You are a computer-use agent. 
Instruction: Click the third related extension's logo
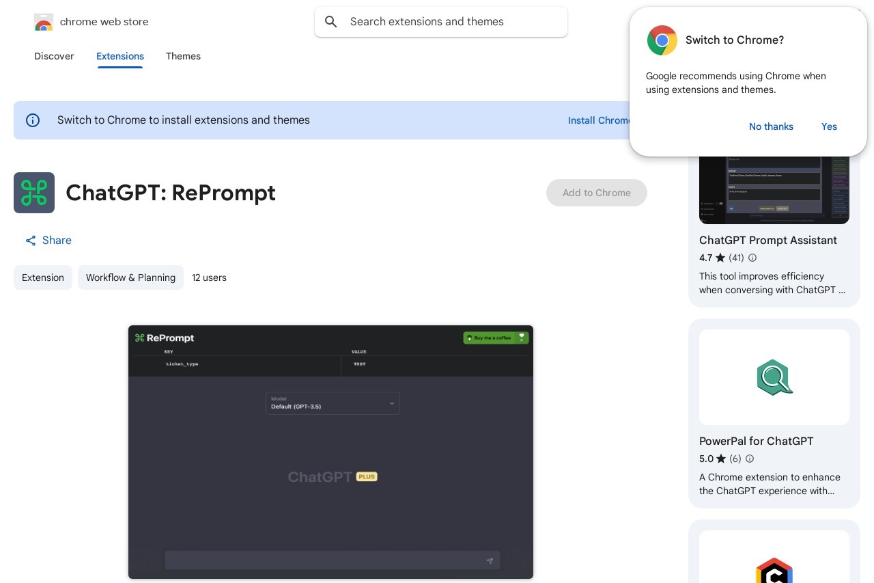[x=774, y=570]
